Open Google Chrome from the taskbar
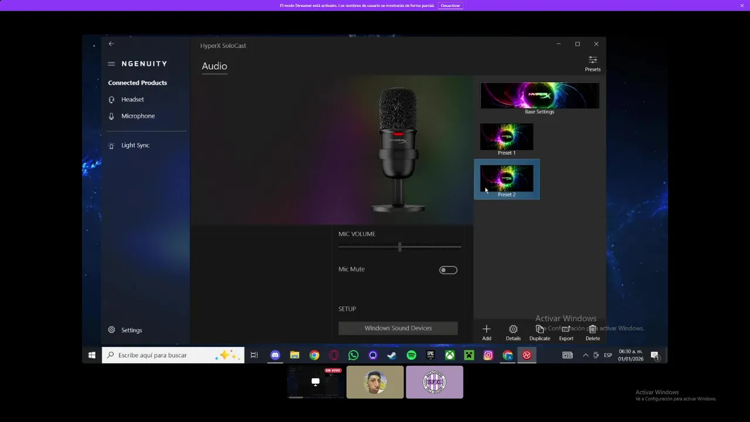The height and width of the screenshot is (422, 750). tap(315, 355)
